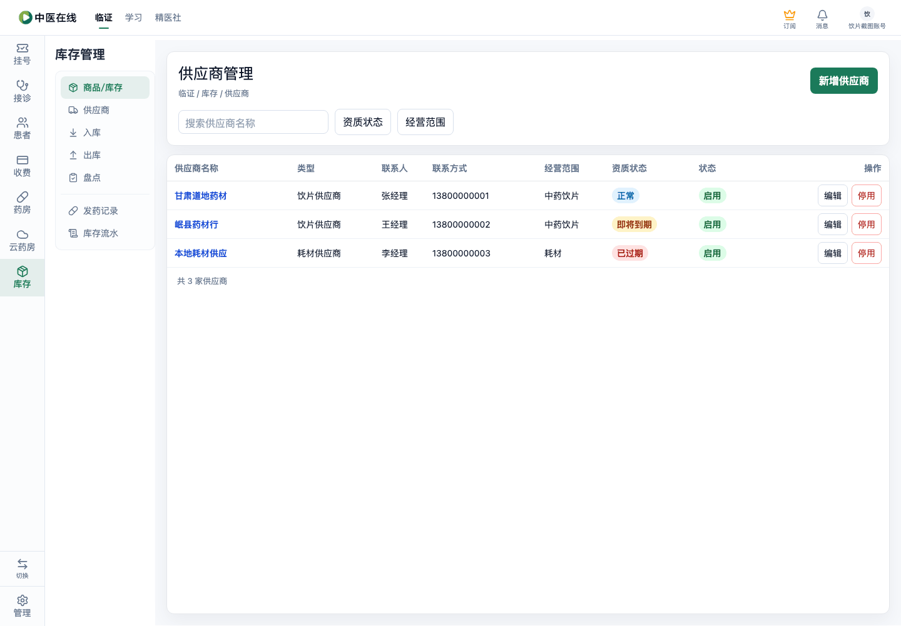Click the 资质状态 column header
The width and height of the screenshot is (901, 626).
click(x=629, y=168)
